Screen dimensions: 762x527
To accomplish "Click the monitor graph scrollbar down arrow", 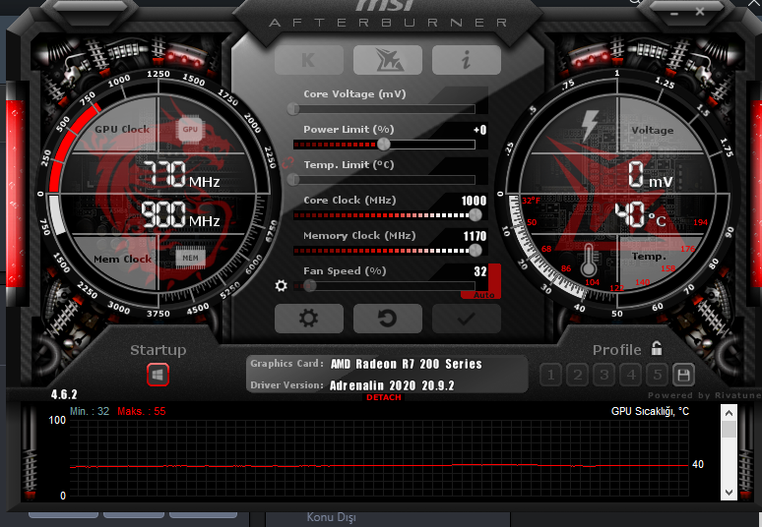I will tap(729, 492).
